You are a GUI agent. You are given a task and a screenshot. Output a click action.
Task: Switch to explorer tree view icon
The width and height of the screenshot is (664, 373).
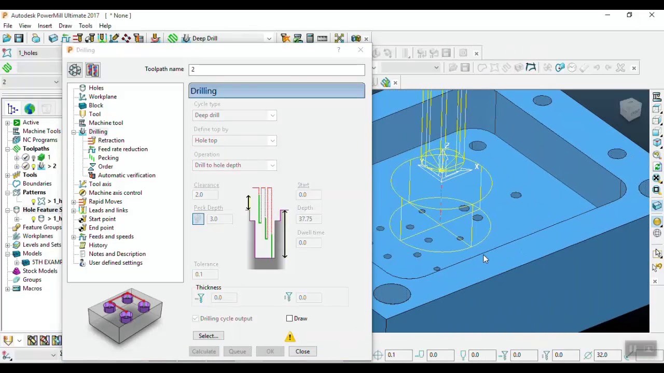[13, 109]
